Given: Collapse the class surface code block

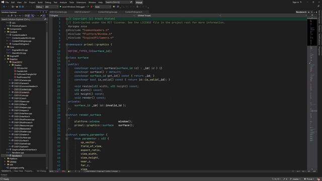Looking at the screenshot, I should coord(67,58).
